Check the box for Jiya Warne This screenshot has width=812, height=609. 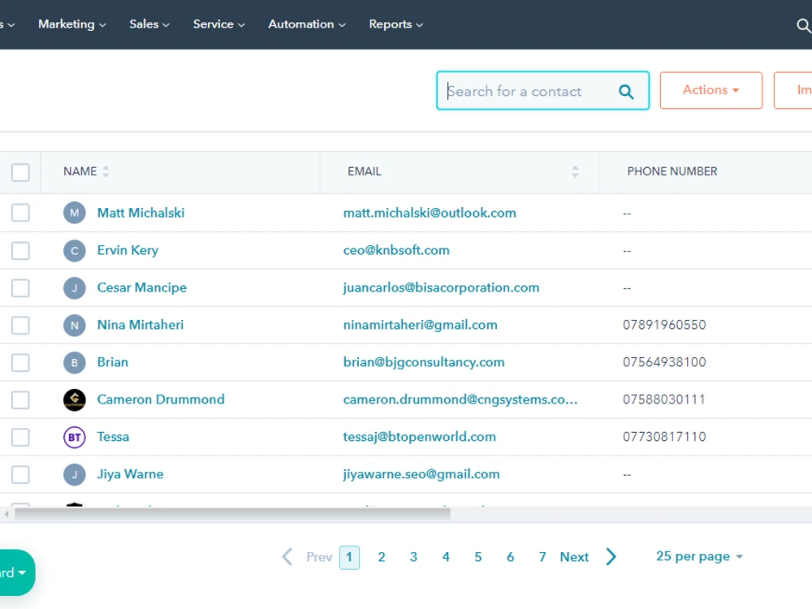coord(21,474)
